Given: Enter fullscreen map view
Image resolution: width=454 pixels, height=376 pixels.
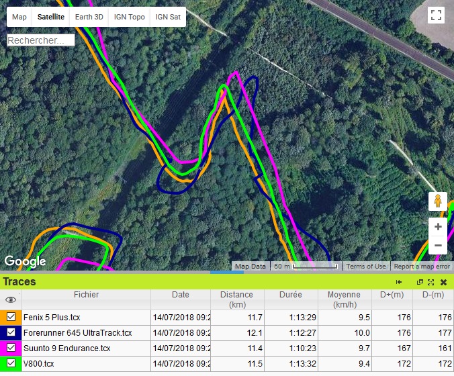Looking at the screenshot, I should pos(437,16).
